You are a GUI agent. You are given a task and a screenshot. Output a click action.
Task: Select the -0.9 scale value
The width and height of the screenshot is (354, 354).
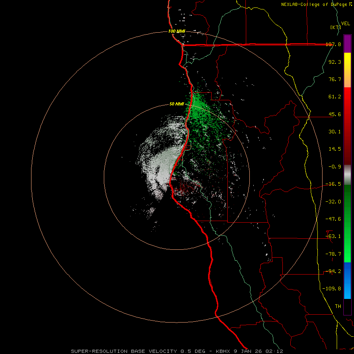tap(335, 167)
